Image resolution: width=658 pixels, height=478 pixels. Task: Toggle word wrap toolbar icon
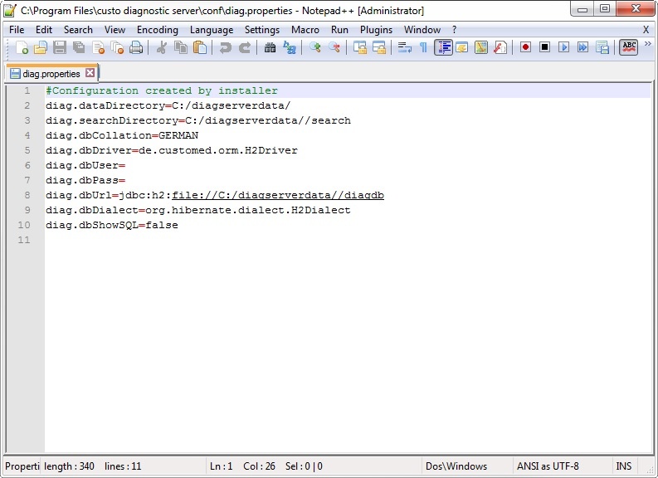click(x=405, y=47)
